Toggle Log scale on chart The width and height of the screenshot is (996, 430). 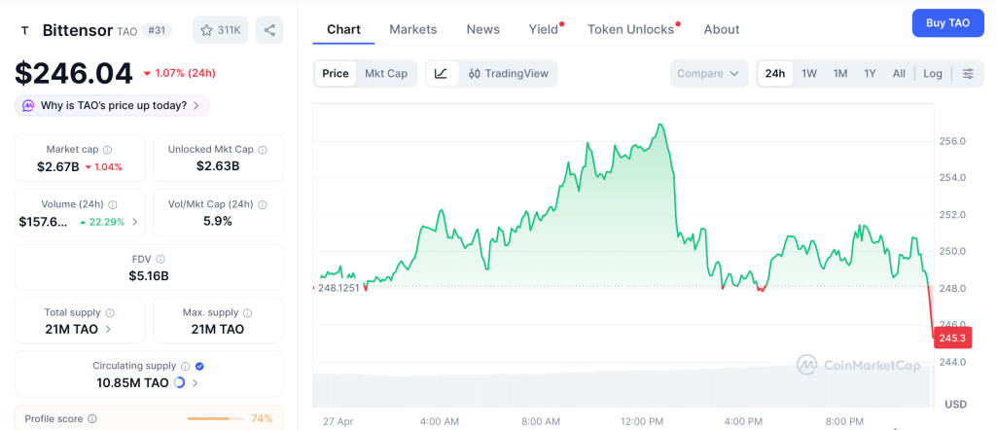point(933,74)
